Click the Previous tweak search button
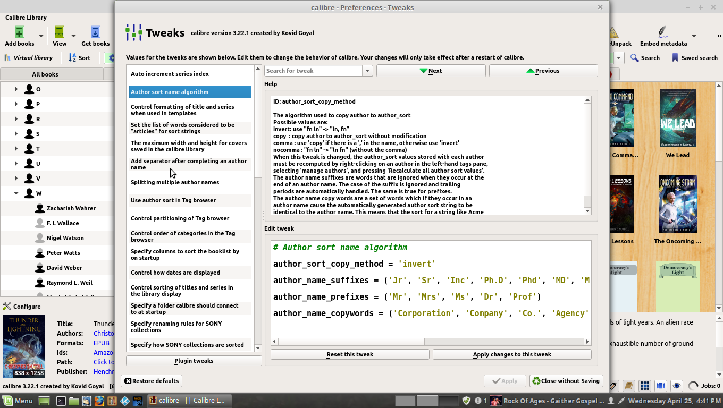The image size is (723, 408). [543, 71]
